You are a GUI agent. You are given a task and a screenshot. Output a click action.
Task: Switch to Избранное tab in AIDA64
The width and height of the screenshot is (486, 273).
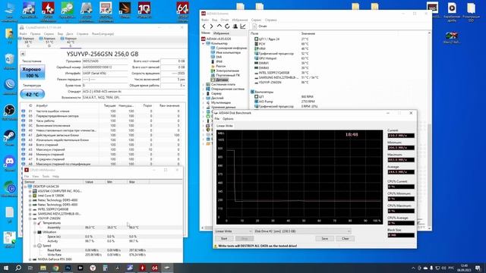[221, 33]
